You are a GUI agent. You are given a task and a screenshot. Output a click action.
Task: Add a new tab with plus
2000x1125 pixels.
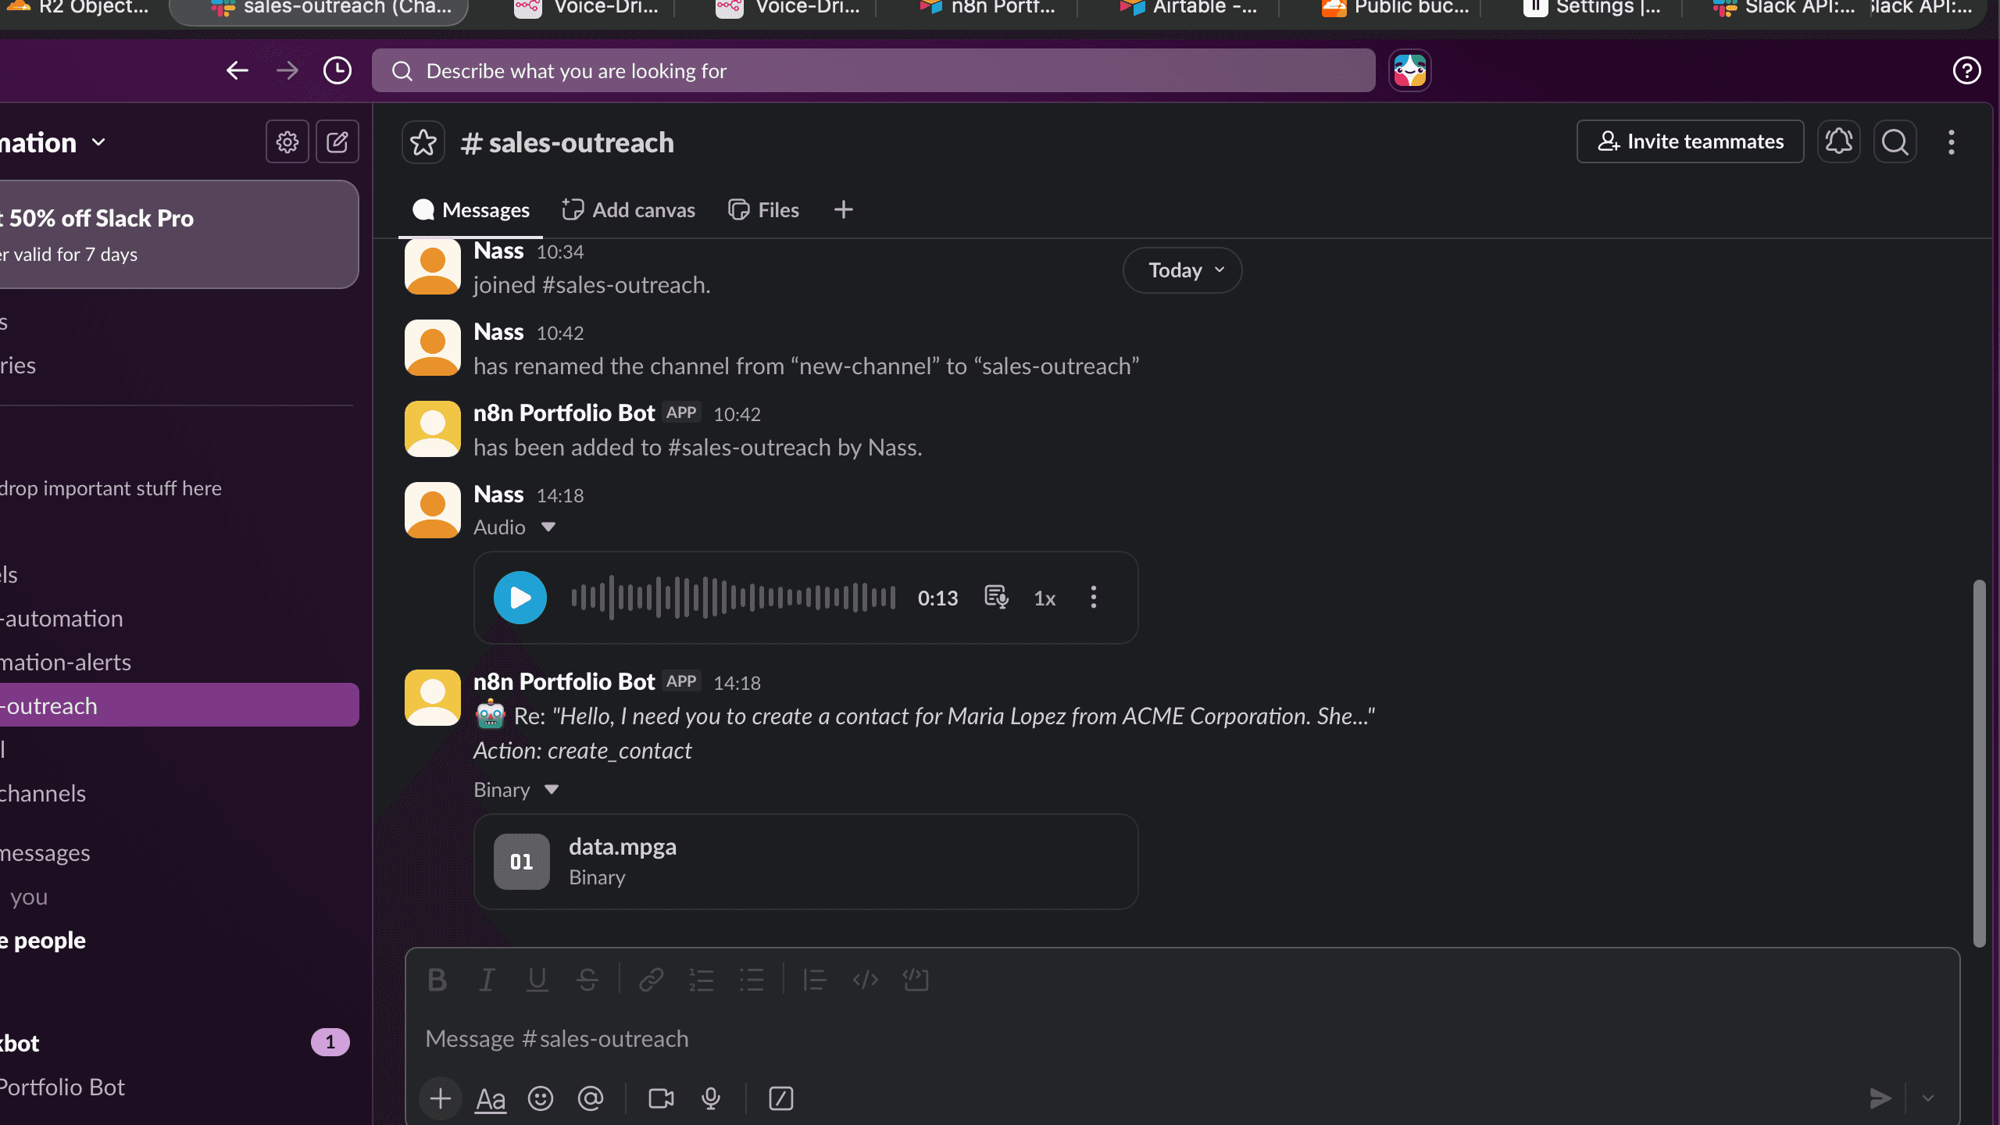pyautogui.click(x=844, y=209)
